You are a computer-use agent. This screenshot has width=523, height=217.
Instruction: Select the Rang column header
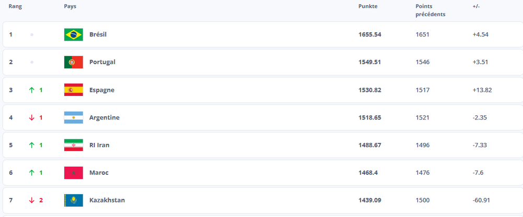[x=15, y=6]
